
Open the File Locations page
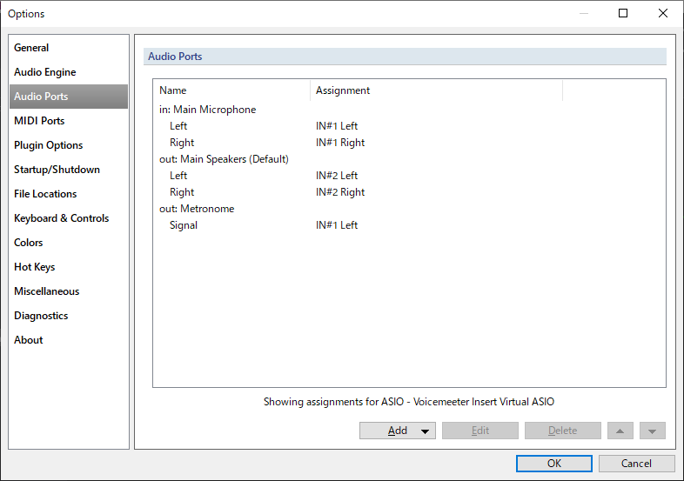45,194
